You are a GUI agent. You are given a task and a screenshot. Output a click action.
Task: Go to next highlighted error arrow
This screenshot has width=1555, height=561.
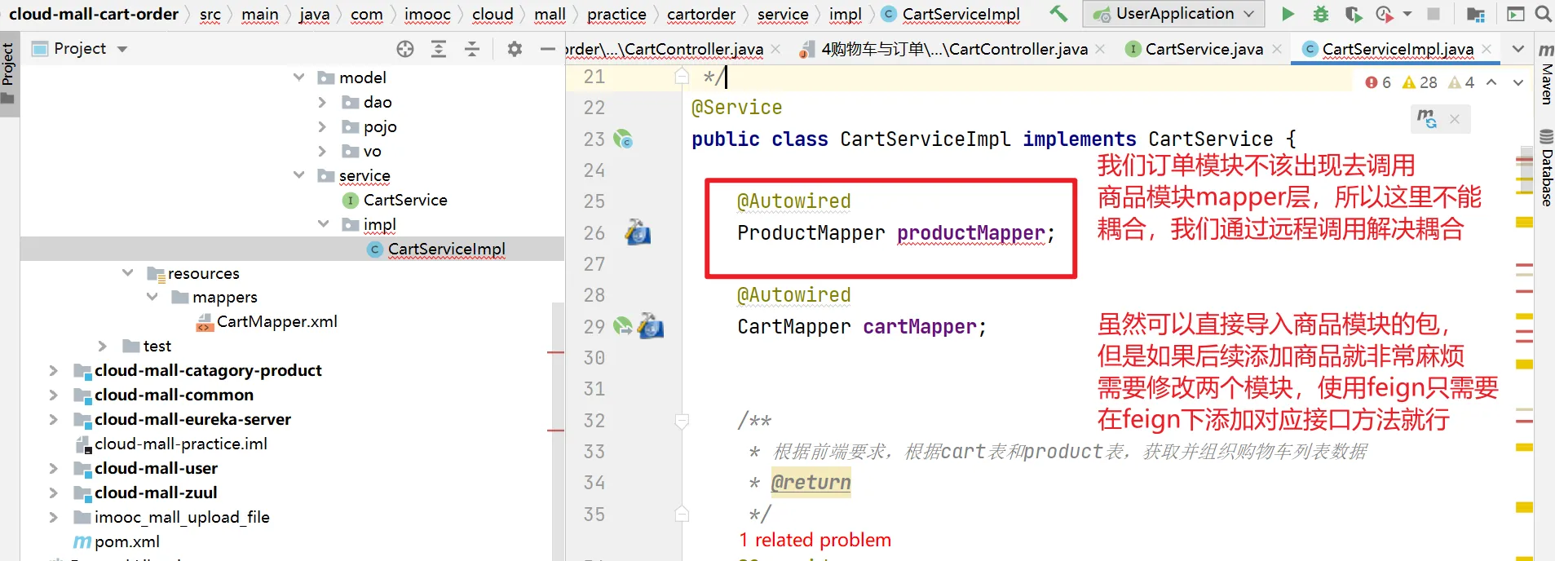pyautogui.click(x=1518, y=82)
